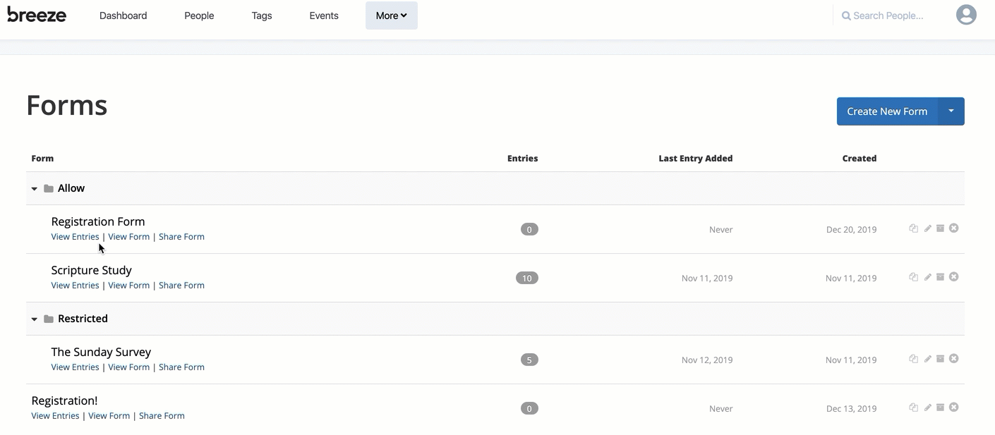Click the search magnifier icon
The image size is (995, 435).
tap(846, 16)
